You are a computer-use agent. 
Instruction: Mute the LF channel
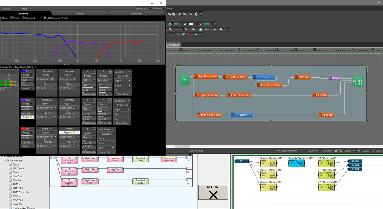(x=28, y=75)
